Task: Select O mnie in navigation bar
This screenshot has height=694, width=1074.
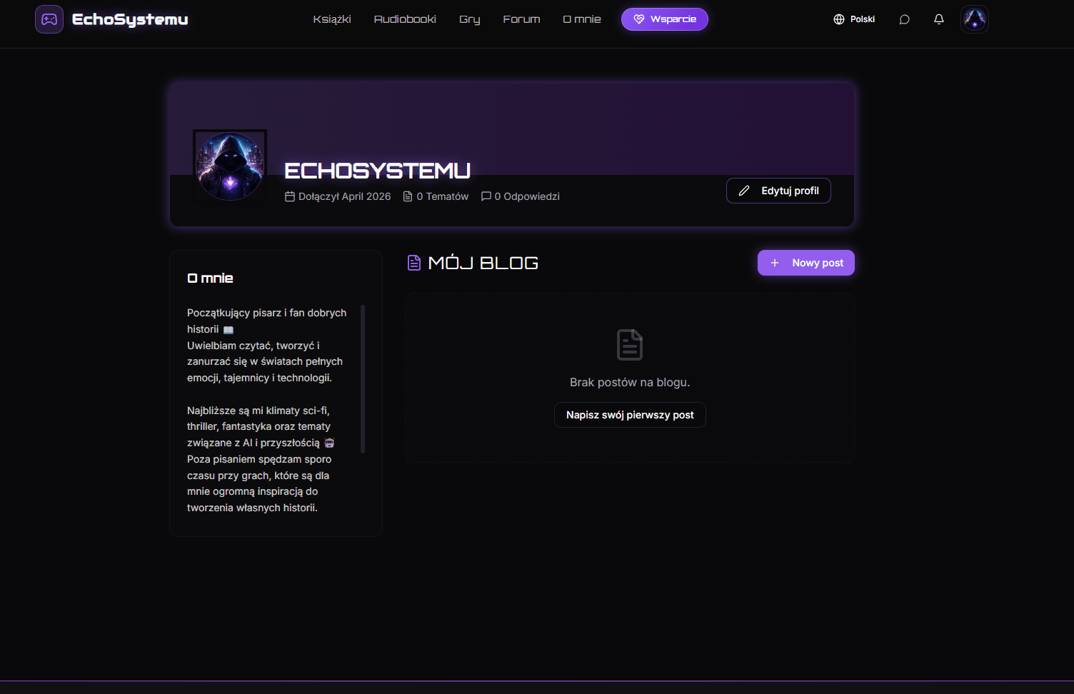Action: 582,19
